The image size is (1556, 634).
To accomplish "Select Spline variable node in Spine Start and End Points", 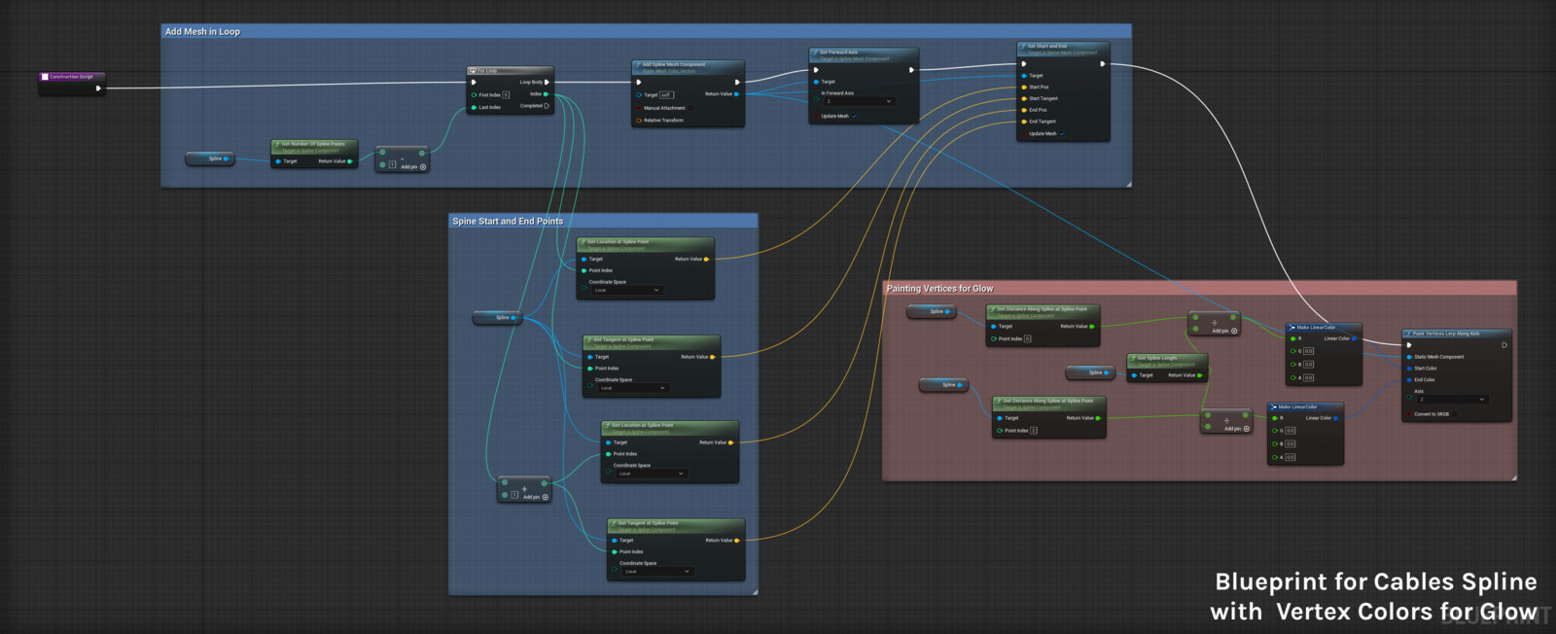I will click(x=497, y=317).
